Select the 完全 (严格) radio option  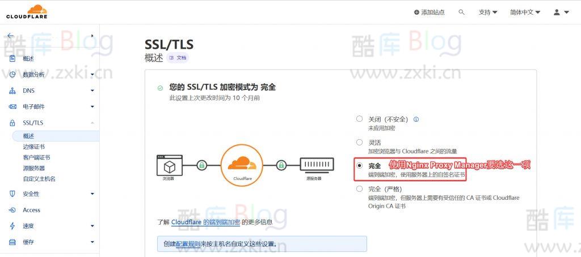(359, 189)
